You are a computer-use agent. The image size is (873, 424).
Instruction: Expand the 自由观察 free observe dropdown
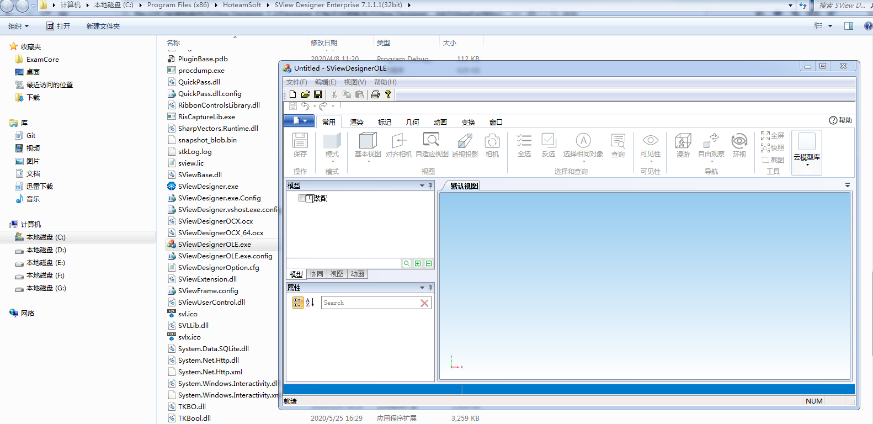pyautogui.click(x=711, y=161)
